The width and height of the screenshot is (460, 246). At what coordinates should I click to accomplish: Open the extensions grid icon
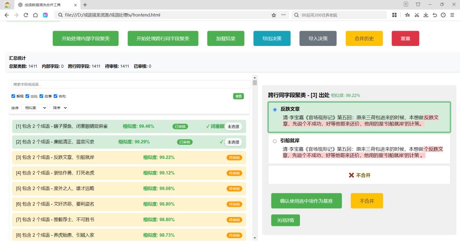(394, 15)
